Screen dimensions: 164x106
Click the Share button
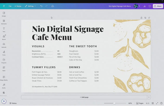click(x=158, y=6)
